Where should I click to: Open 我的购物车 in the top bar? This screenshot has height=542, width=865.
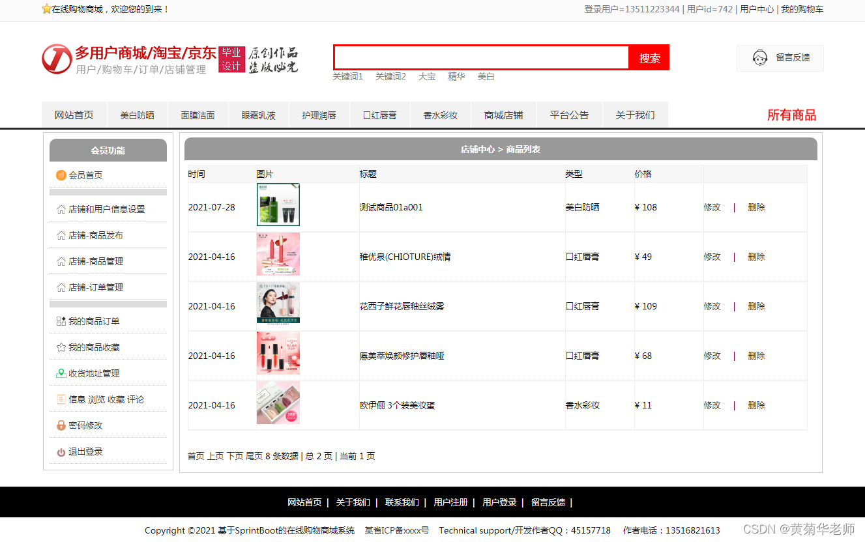[x=801, y=10]
